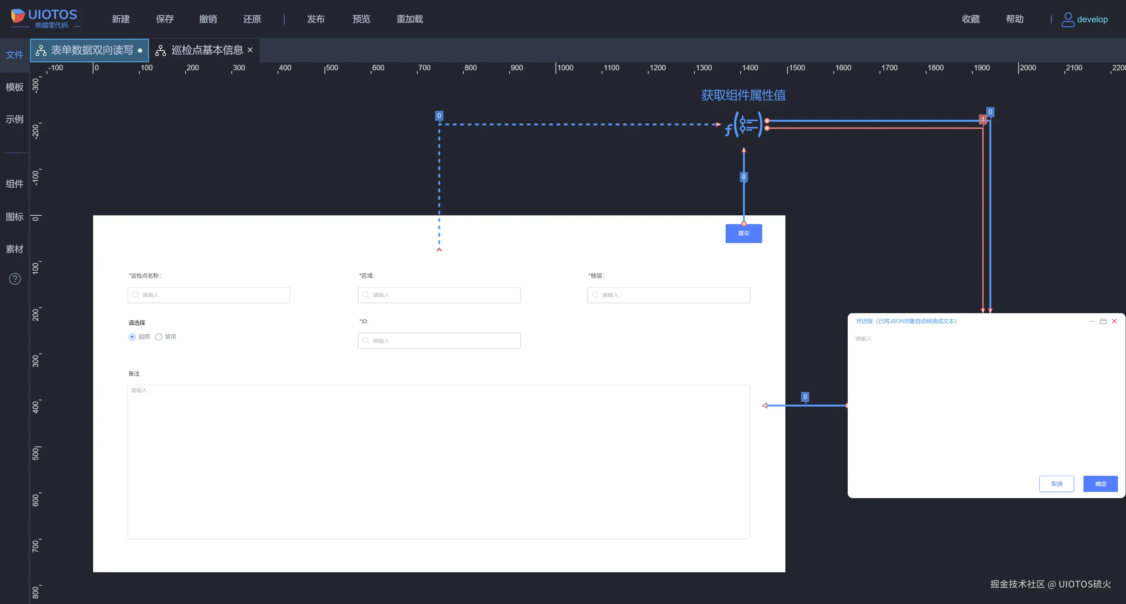Select the 禁用 radio option
The height and width of the screenshot is (604, 1126).
[159, 337]
